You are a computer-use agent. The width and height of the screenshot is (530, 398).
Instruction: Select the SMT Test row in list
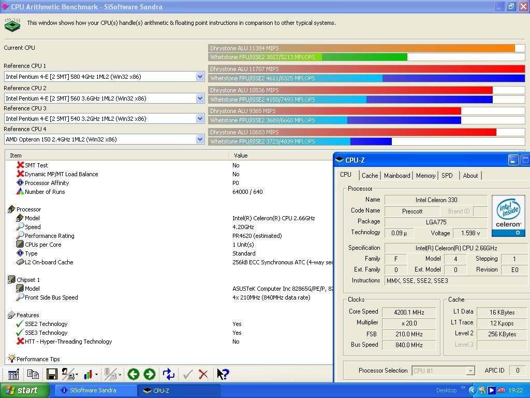click(x=36, y=165)
